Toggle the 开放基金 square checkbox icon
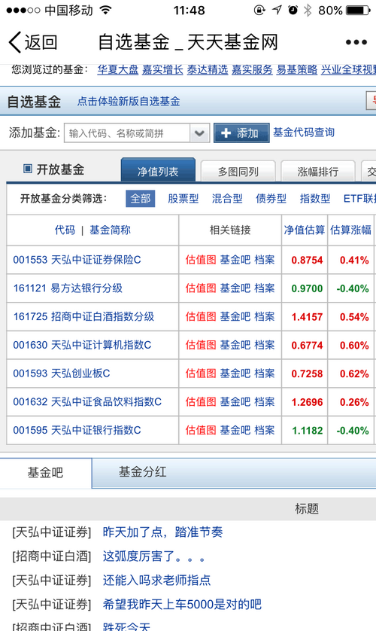Screen dimensions: 376x631 [28, 169]
